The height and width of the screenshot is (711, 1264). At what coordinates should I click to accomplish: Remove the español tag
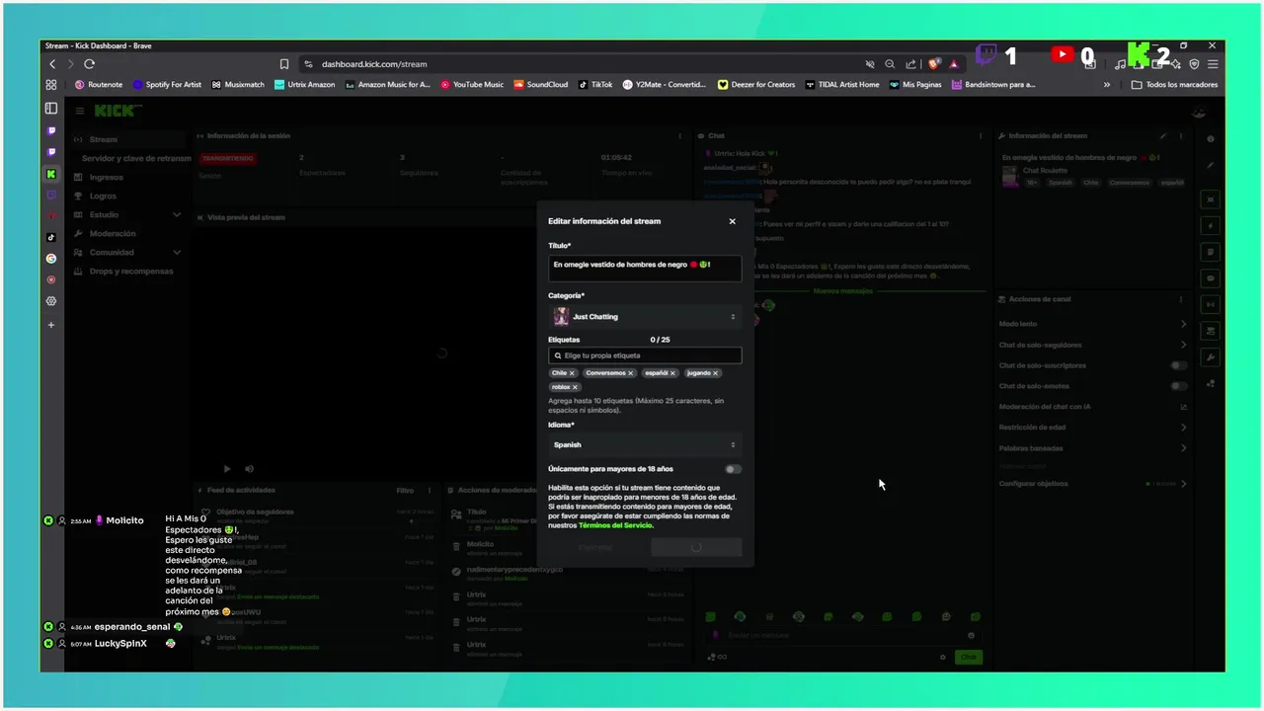(673, 373)
